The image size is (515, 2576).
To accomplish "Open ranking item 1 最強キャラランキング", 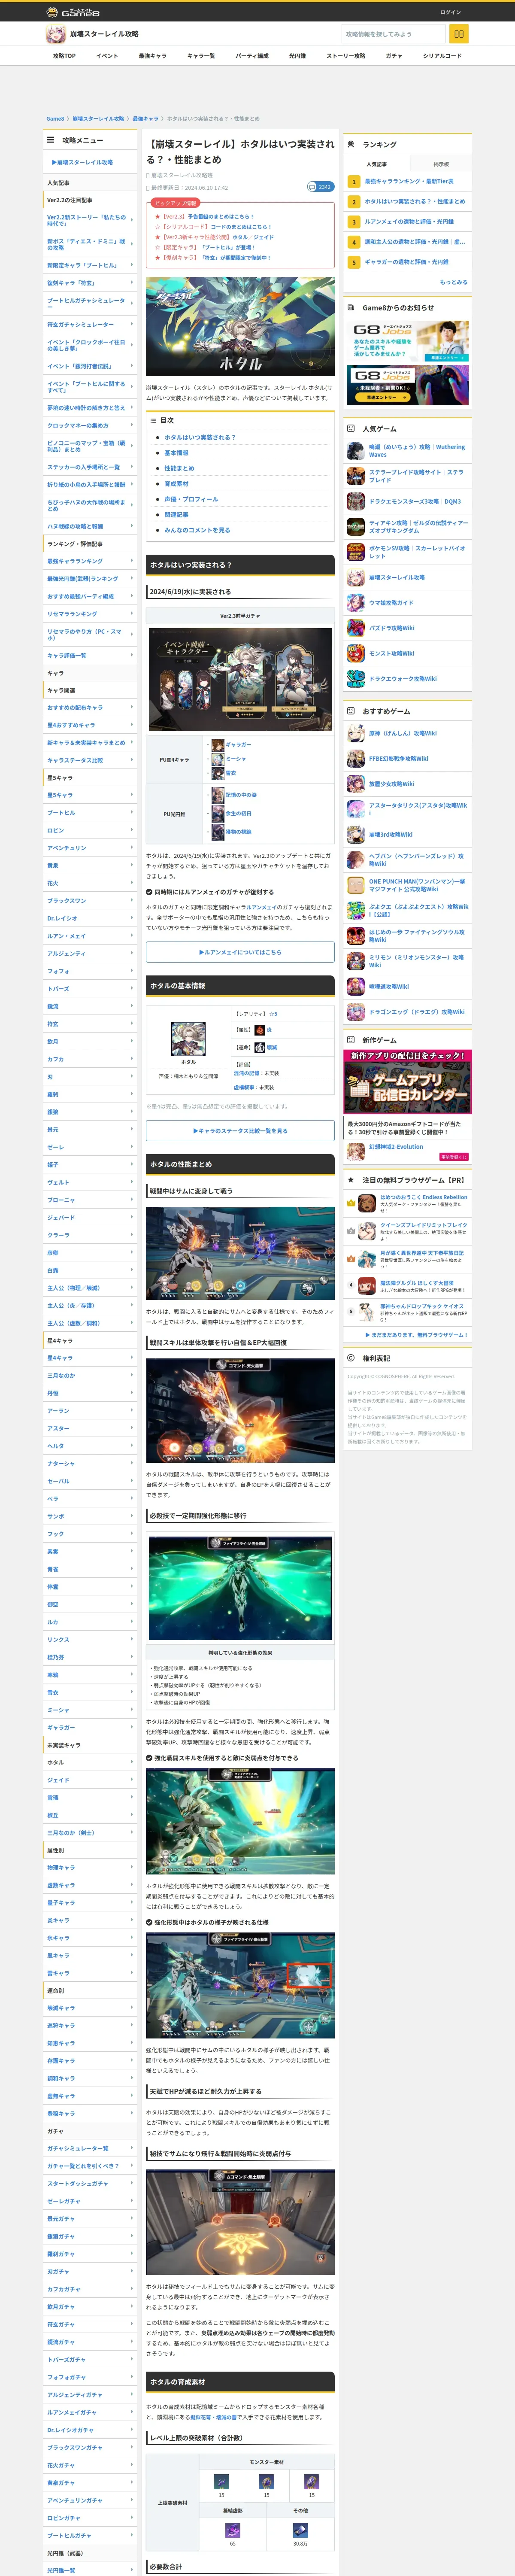I will point(409,181).
